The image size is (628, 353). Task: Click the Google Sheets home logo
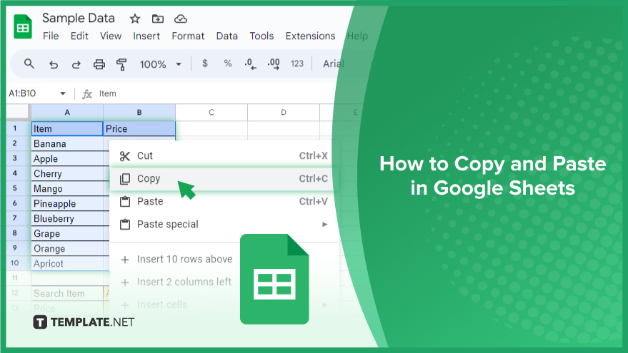tap(23, 26)
